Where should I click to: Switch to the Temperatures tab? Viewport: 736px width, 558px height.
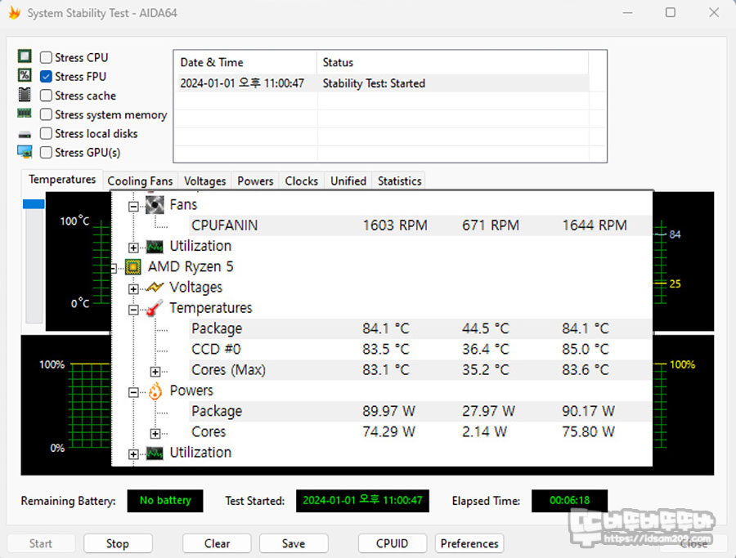(x=62, y=180)
